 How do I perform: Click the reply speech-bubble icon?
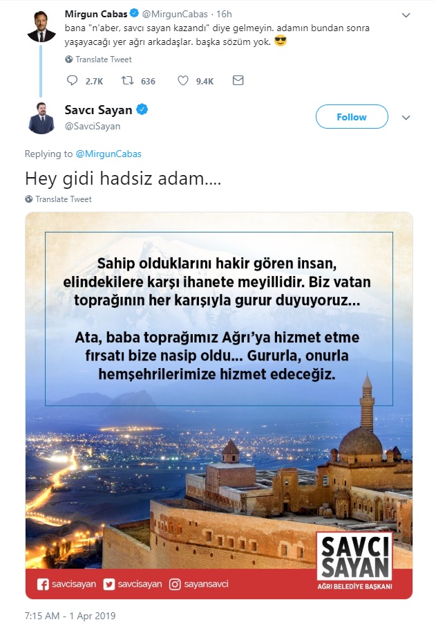click(72, 80)
